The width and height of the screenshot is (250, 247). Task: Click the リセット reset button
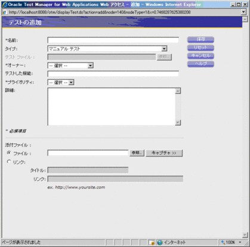pos(200,48)
